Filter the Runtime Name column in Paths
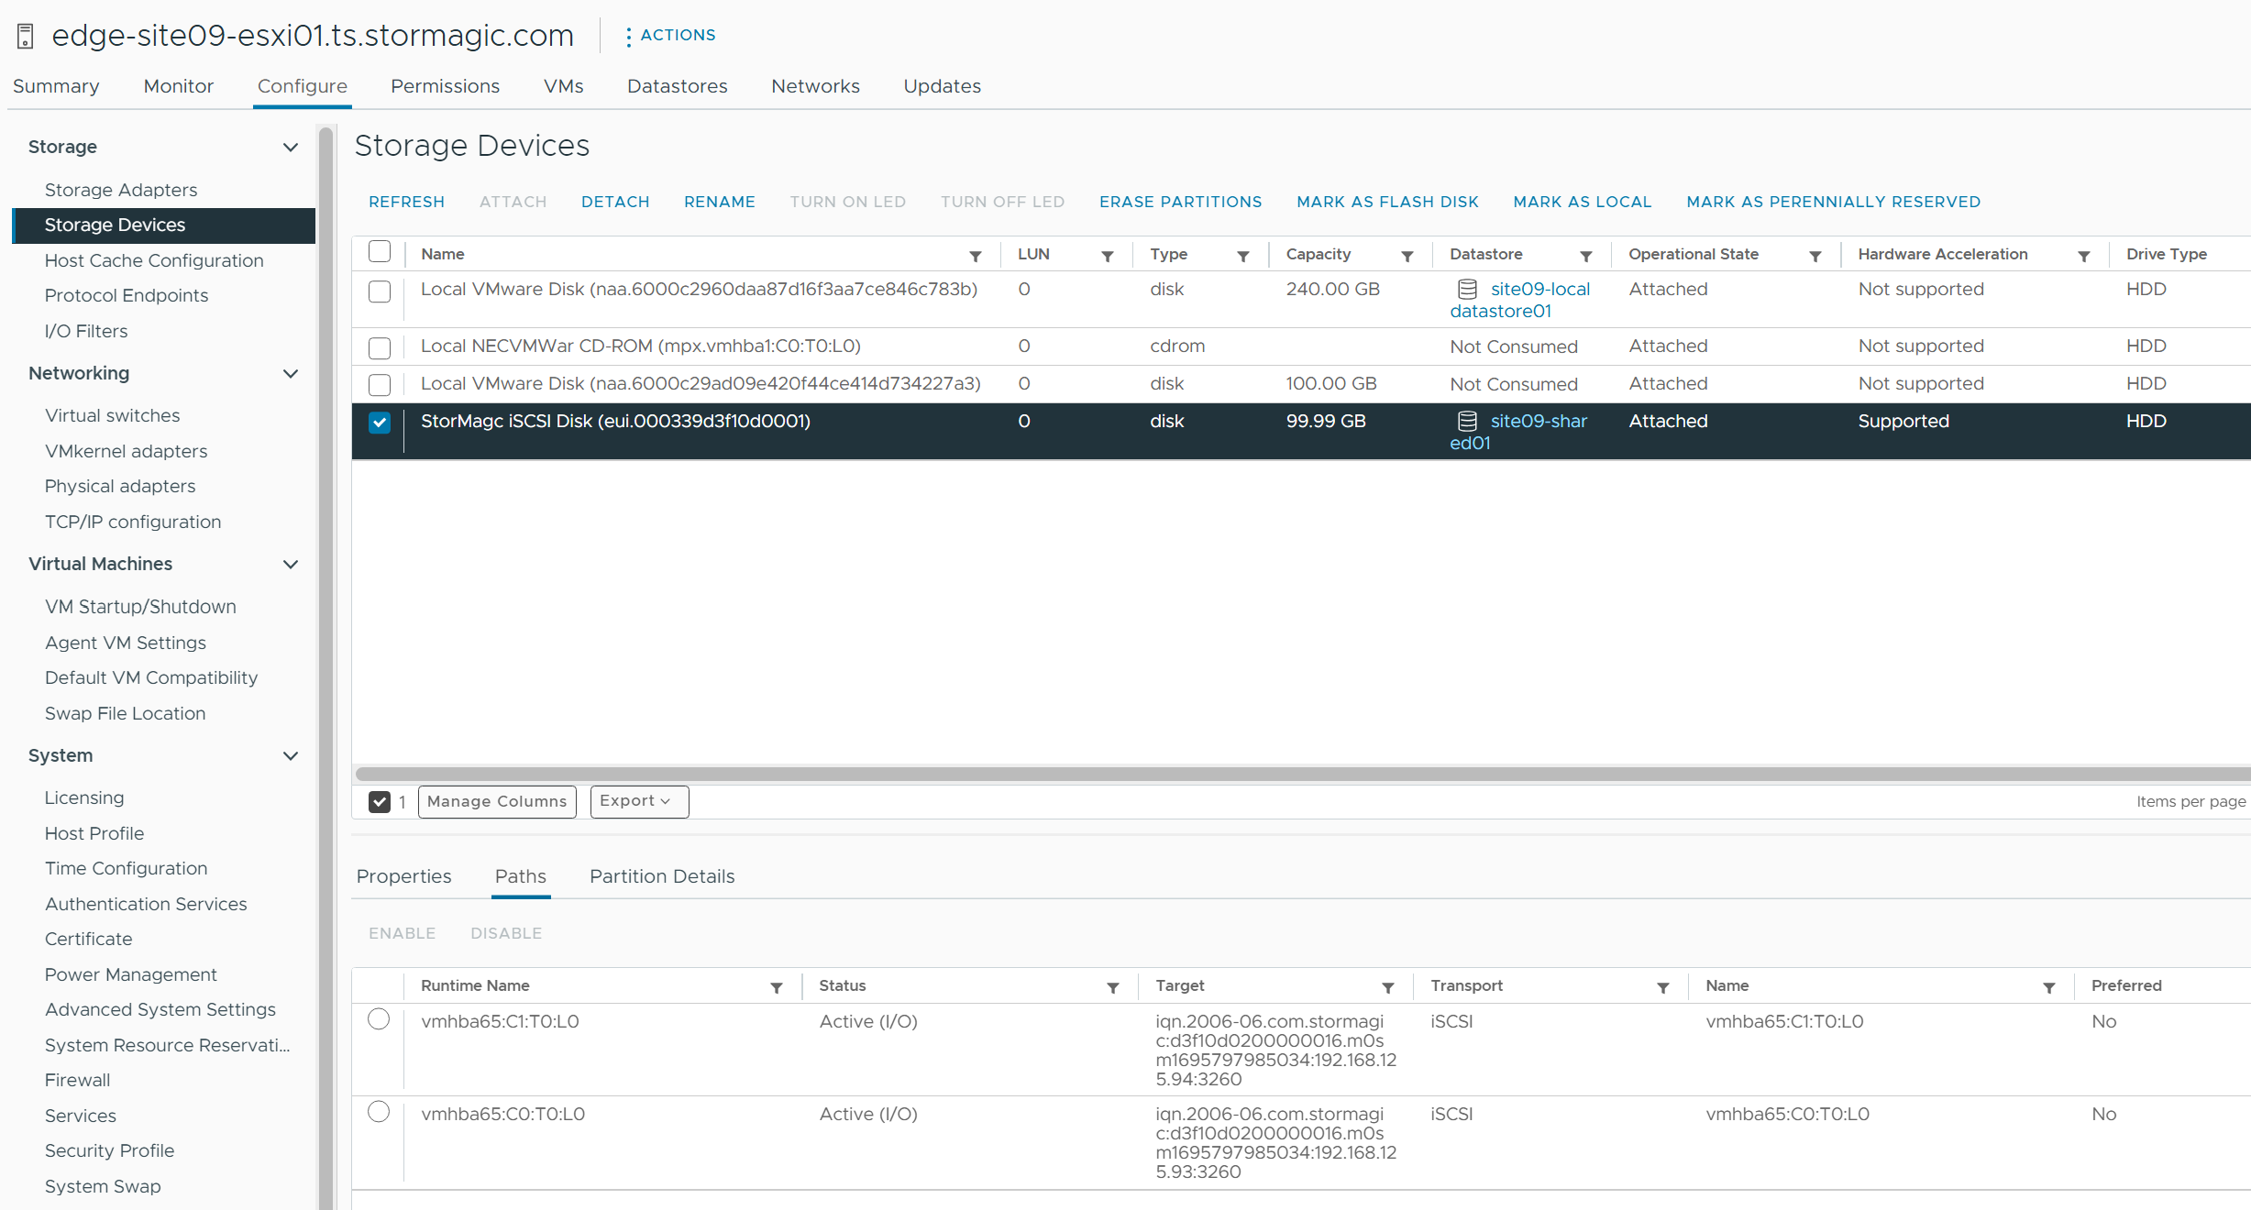The image size is (2251, 1210). [x=777, y=987]
